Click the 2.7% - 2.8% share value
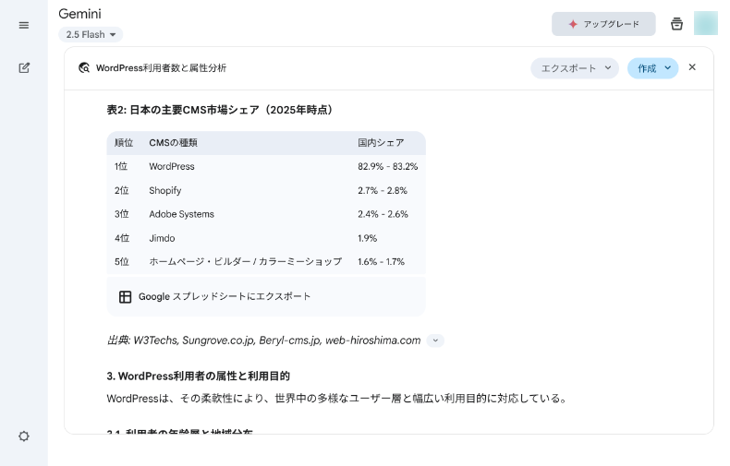 click(383, 191)
